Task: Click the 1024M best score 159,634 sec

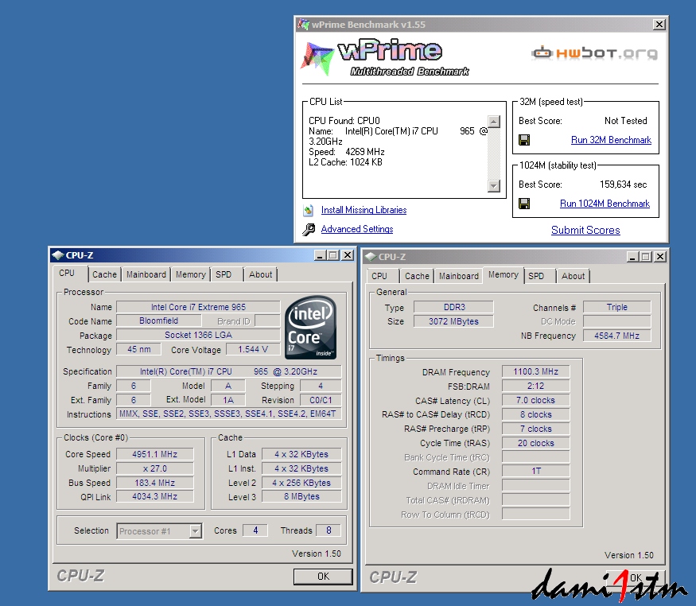Action: pos(623,185)
